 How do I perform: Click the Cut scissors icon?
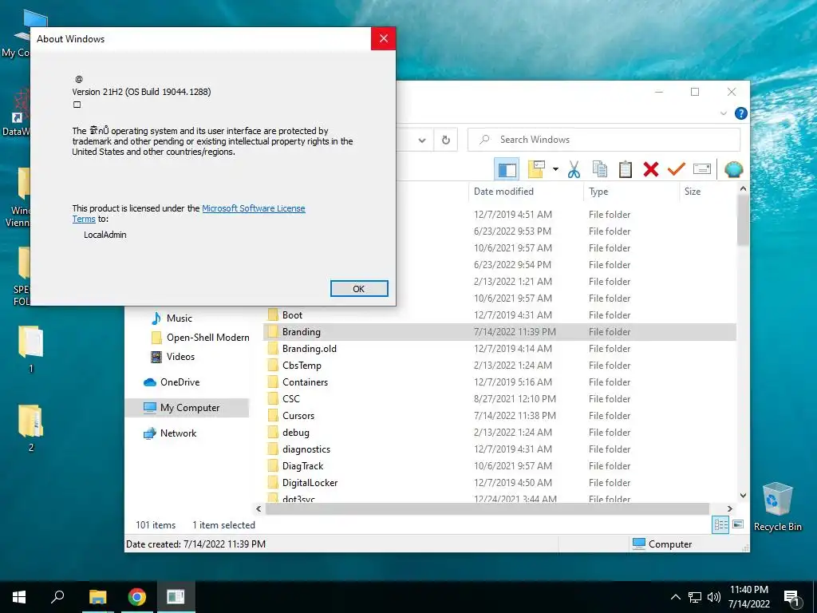coord(574,169)
